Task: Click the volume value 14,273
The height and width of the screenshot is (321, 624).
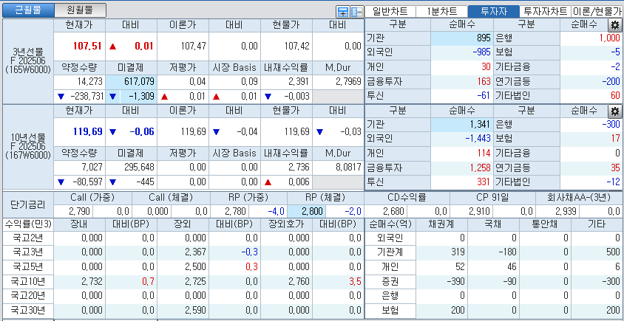Action: pyautogui.click(x=90, y=82)
